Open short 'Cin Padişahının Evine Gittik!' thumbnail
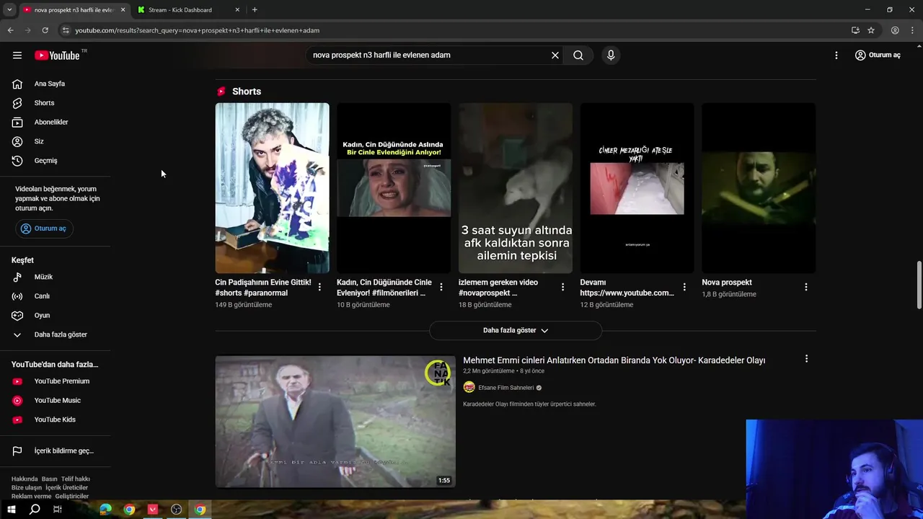Image resolution: width=923 pixels, height=519 pixels. pos(272,188)
